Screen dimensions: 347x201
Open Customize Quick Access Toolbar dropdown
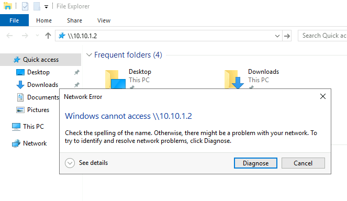tap(46, 7)
